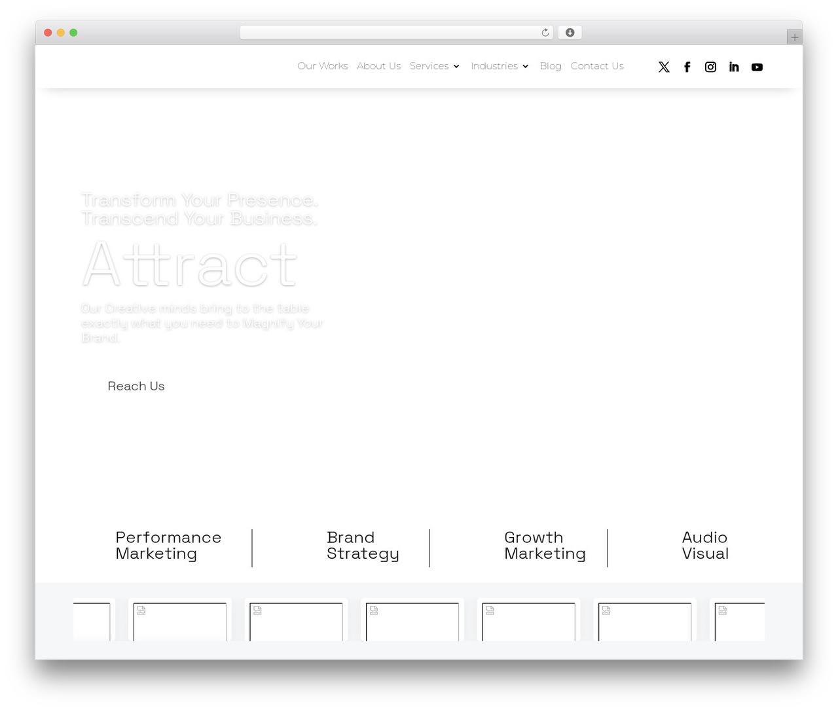Click the Reach Us button
The height and width of the screenshot is (710, 838).
click(x=136, y=386)
